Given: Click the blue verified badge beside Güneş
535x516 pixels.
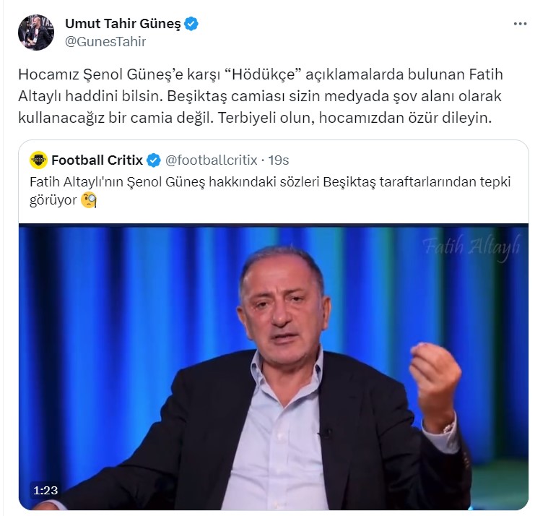Looking at the screenshot, I should click(191, 24).
